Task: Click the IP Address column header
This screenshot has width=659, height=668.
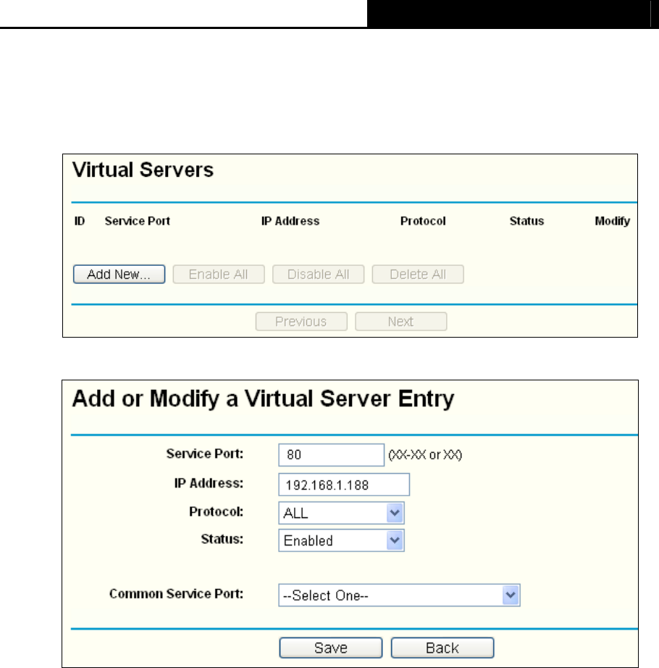Action: click(290, 221)
